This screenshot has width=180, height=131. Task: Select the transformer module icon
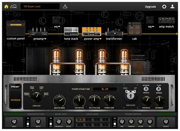[x=114, y=32]
